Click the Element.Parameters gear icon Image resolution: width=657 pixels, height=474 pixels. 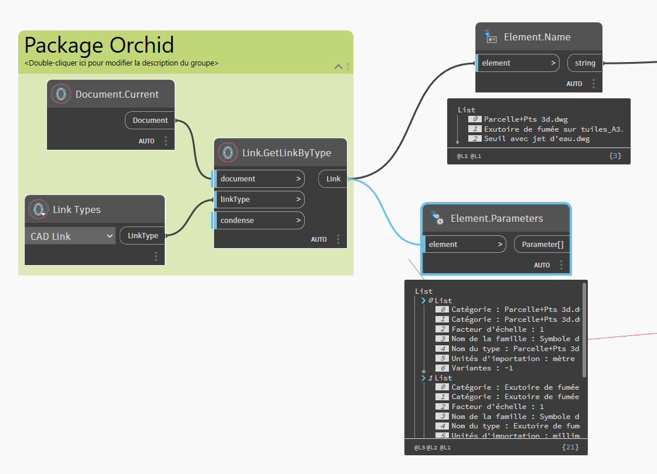pos(437,218)
